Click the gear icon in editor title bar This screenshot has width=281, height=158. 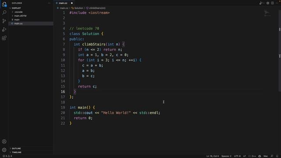[268, 3]
